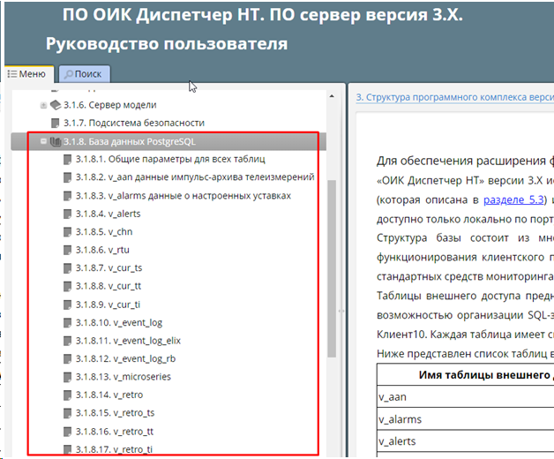Select 3.1.8.12. v_event_log_rb in the tree
Screen dimensions: 554x459
click(x=129, y=359)
